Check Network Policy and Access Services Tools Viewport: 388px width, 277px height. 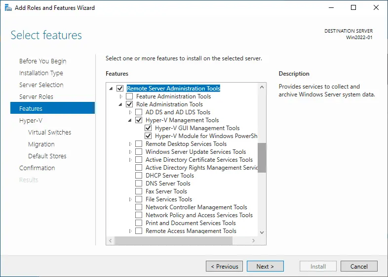tap(139, 215)
